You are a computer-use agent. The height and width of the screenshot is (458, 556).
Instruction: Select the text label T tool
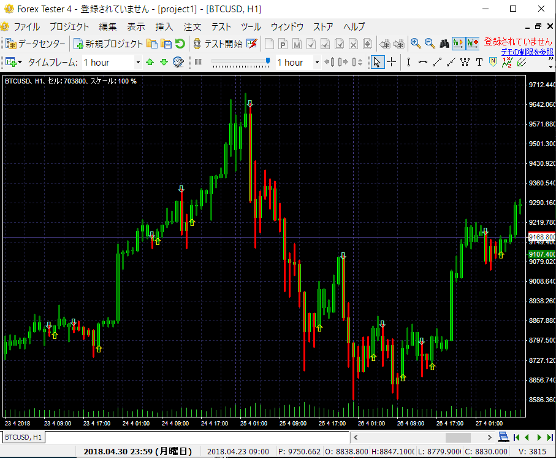click(479, 62)
